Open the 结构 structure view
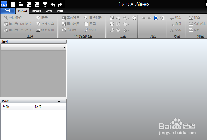 tap(90, 30)
